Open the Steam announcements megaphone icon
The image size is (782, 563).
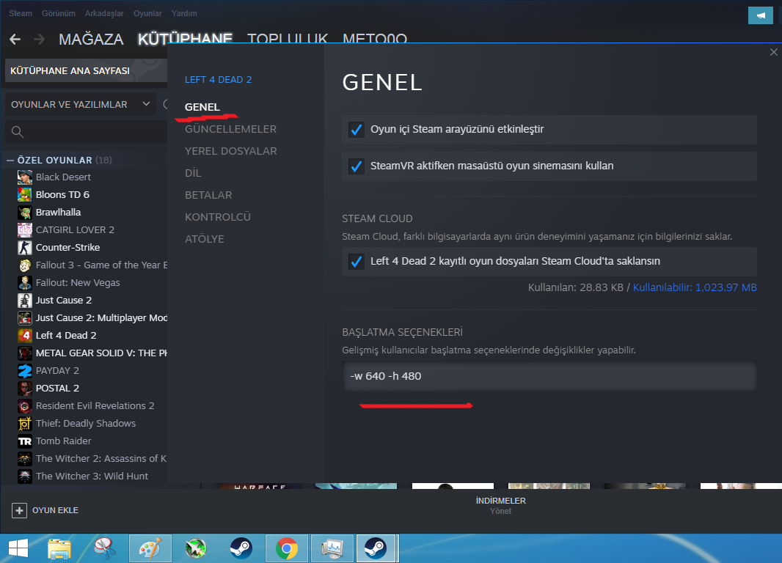click(761, 15)
